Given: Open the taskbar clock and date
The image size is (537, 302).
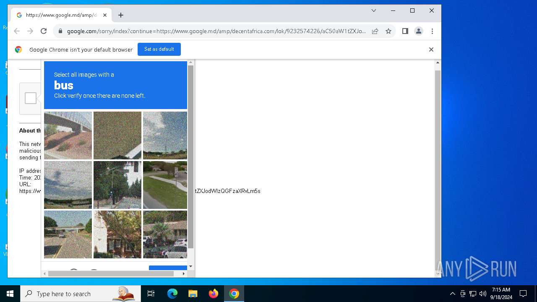Looking at the screenshot, I should [x=501, y=294].
